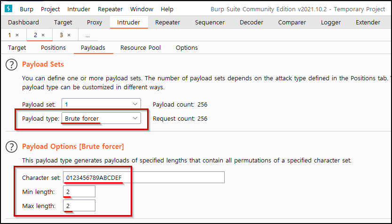
Task: Open Payload Options help question-mark icon
Action: click(11, 147)
